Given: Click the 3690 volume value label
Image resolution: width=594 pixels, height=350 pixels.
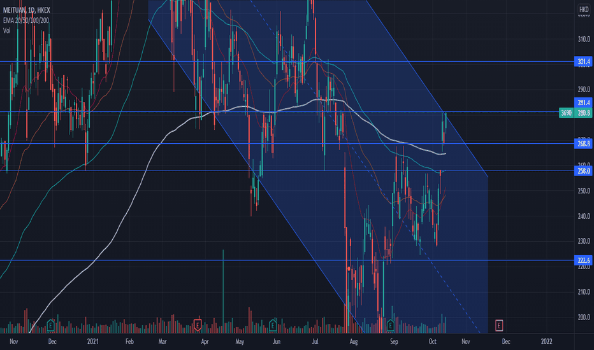Looking at the screenshot, I should click(x=567, y=113).
